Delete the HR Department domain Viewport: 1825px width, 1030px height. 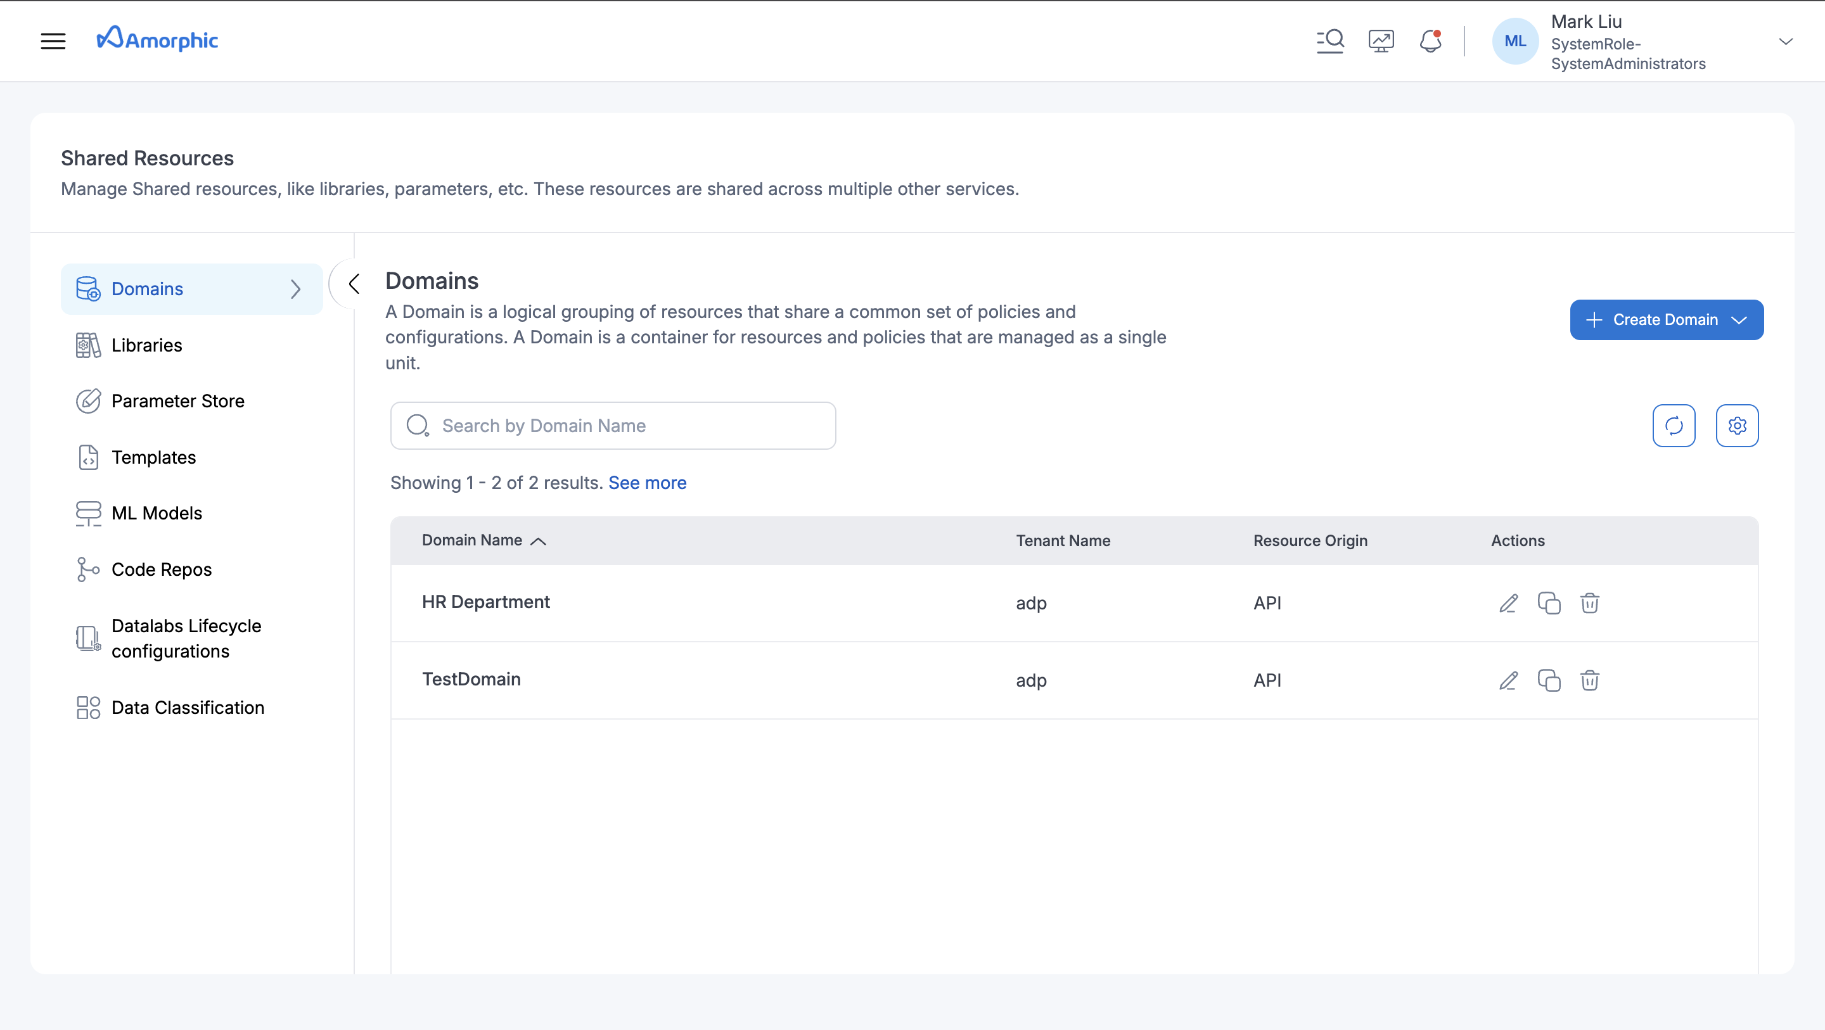[x=1589, y=603]
